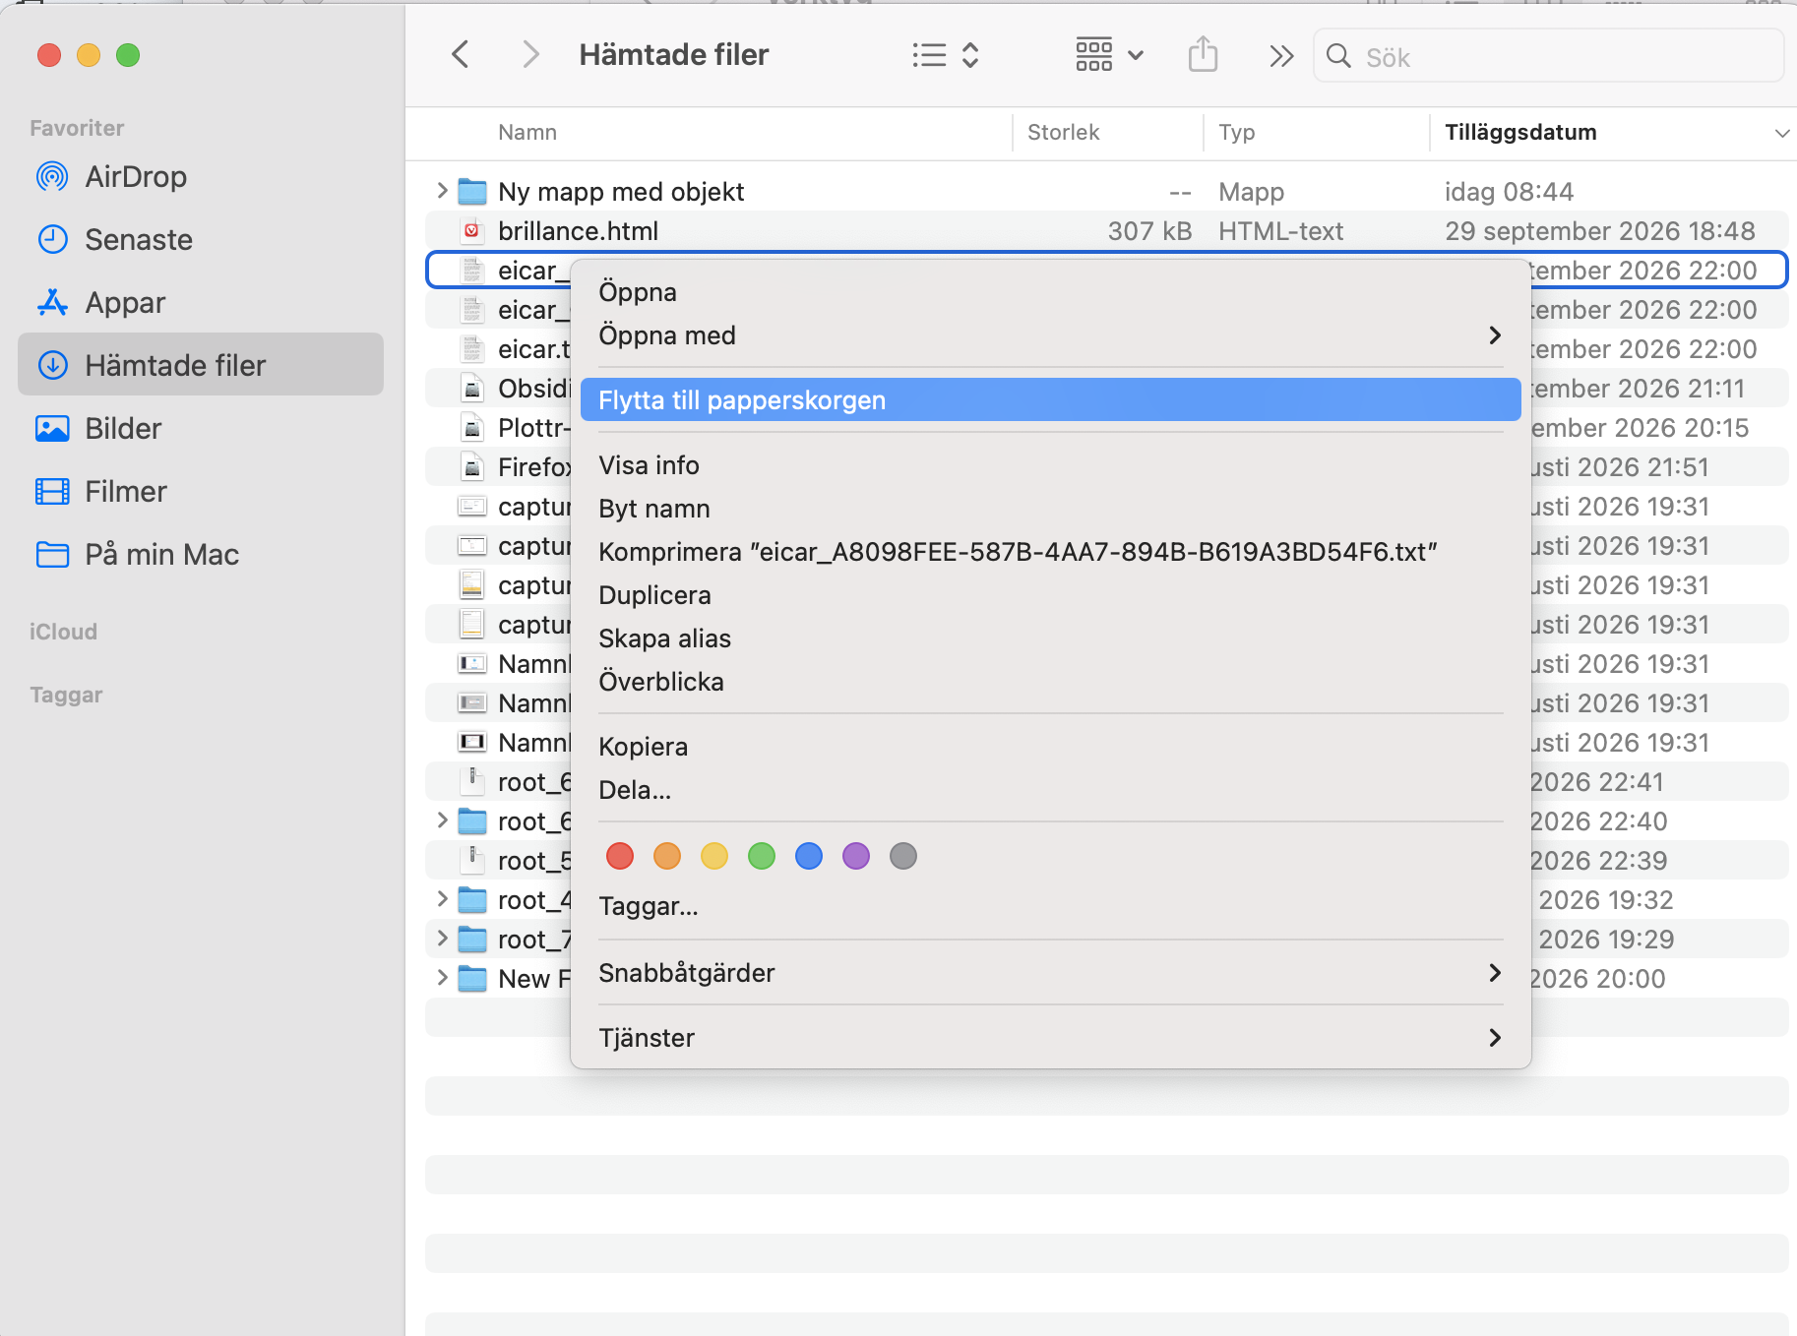Sort by the Tilläggsdatum column header
Viewport: 1797px width, 1336px height.
click(1612, 132)
